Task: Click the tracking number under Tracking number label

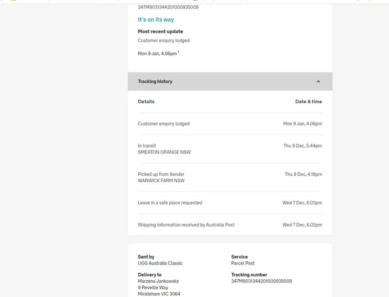Action: 261,281
